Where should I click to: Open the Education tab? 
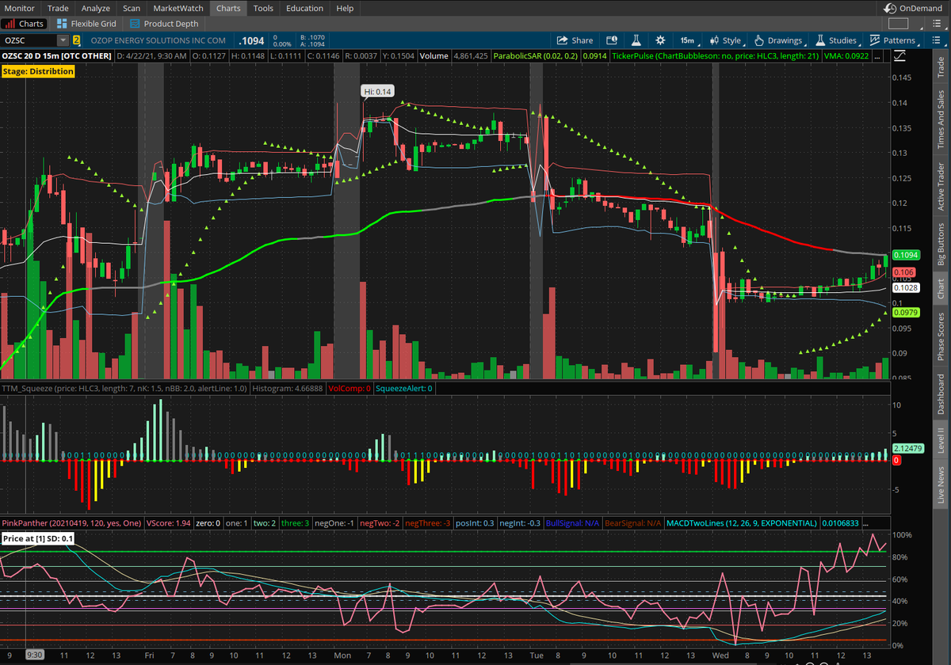pyautogui.click(x=304, y=8)
